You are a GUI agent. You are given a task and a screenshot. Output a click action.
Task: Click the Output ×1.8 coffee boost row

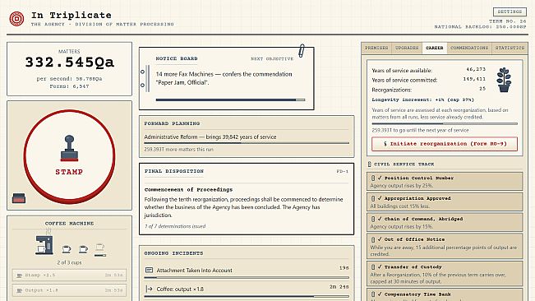point(69,290)
